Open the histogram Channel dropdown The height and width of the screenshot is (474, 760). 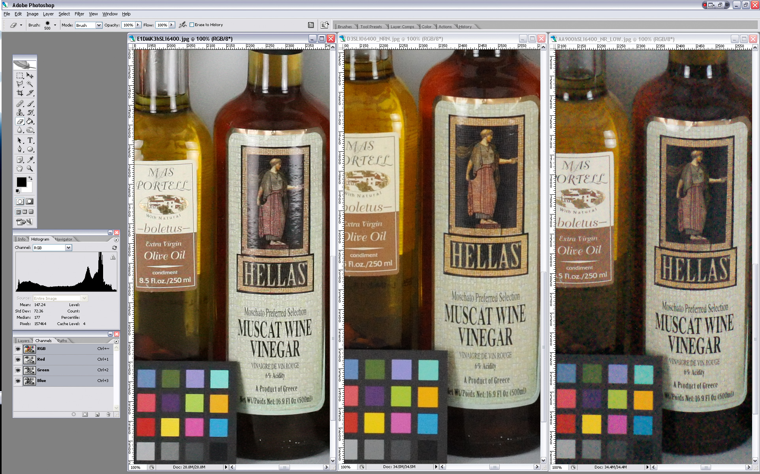[x=68, y=248]
